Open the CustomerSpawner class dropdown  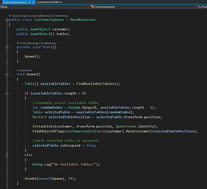coord(195,7)
